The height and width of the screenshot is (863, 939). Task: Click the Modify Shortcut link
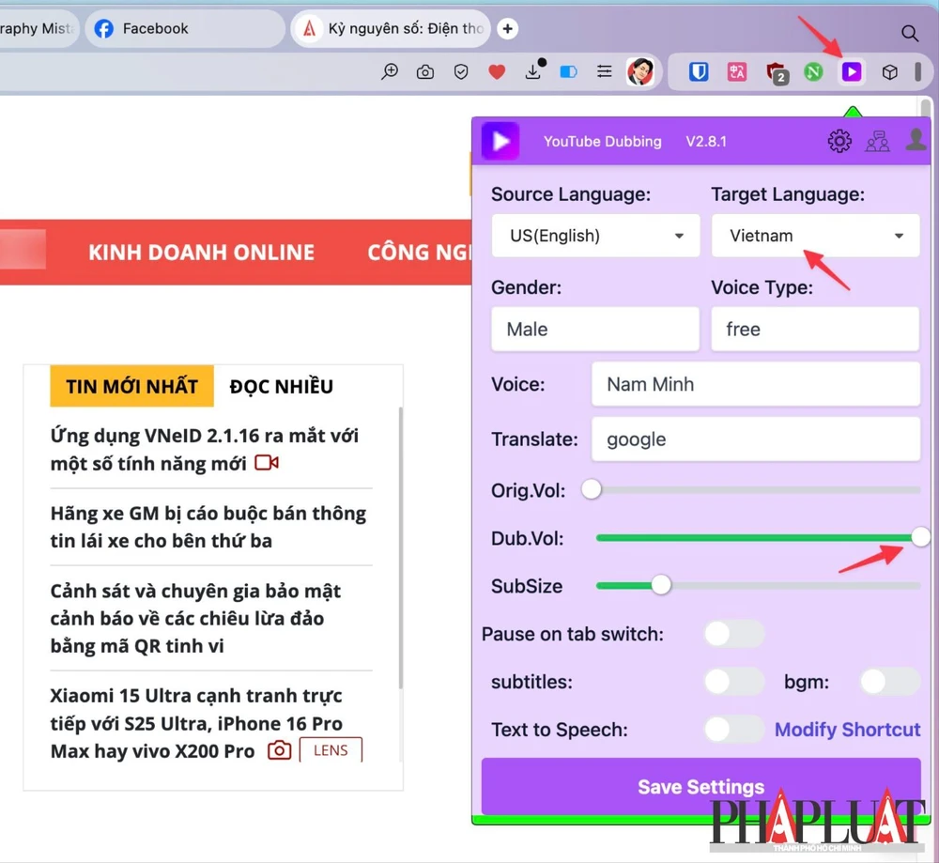pyautogui.click(x=847, y=730)
